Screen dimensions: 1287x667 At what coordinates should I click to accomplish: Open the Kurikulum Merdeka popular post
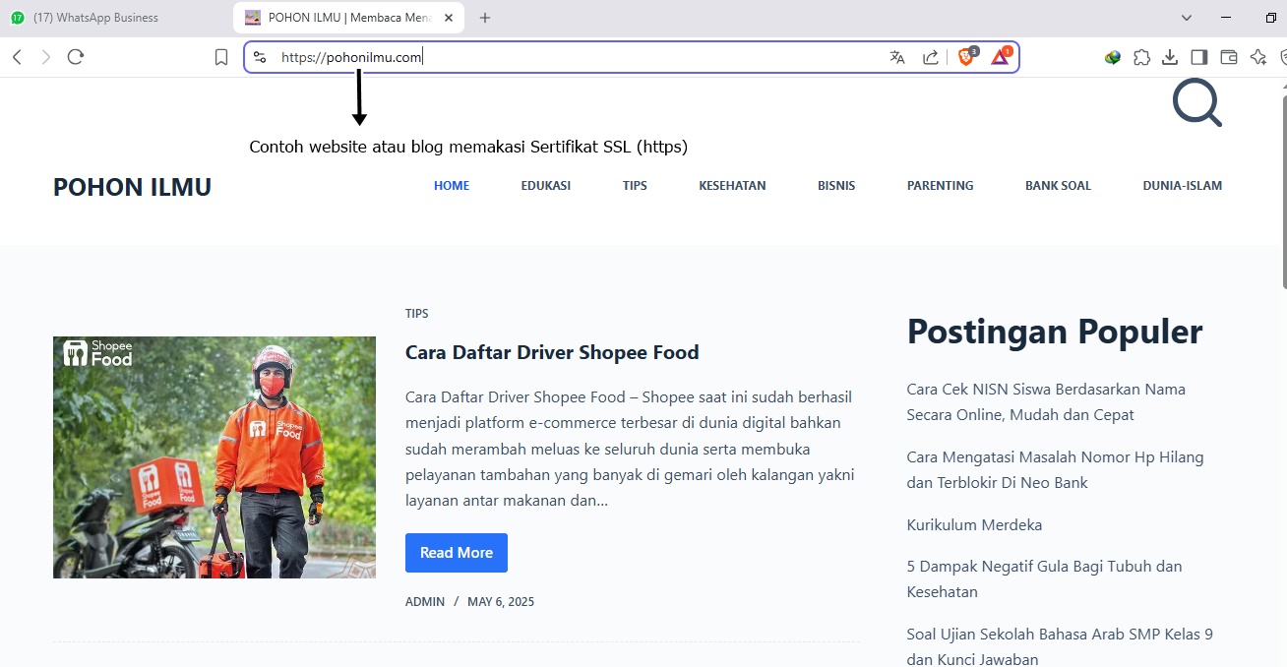[974, 524]
